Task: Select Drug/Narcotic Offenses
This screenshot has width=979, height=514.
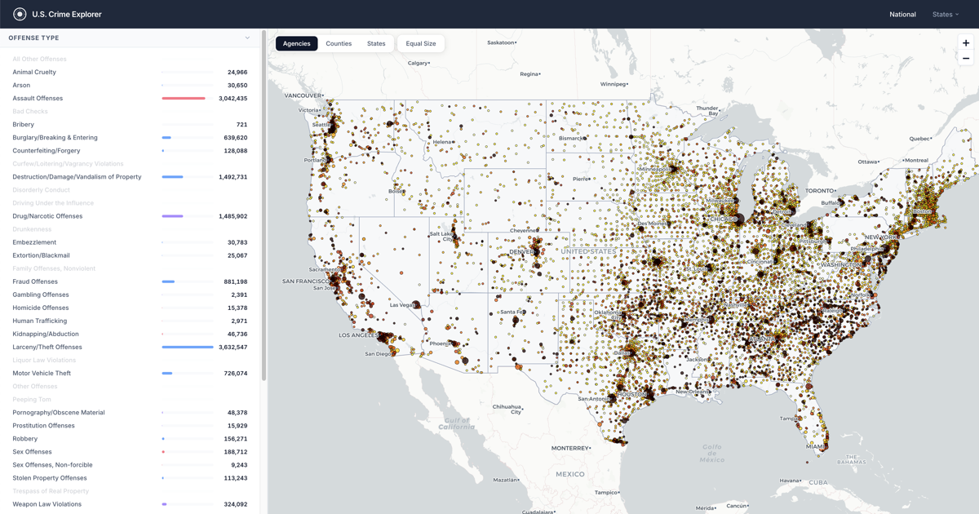Action: [x=130, y=216]
